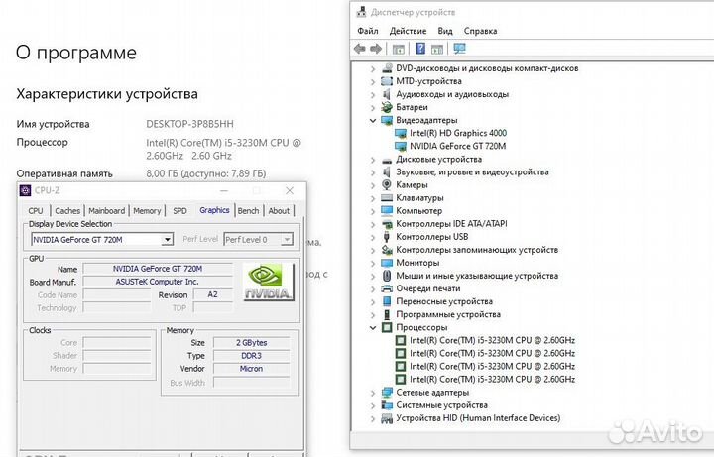Switch to the Bench tab
Viewport: 714px width, 457px height.
click(248, 211)
